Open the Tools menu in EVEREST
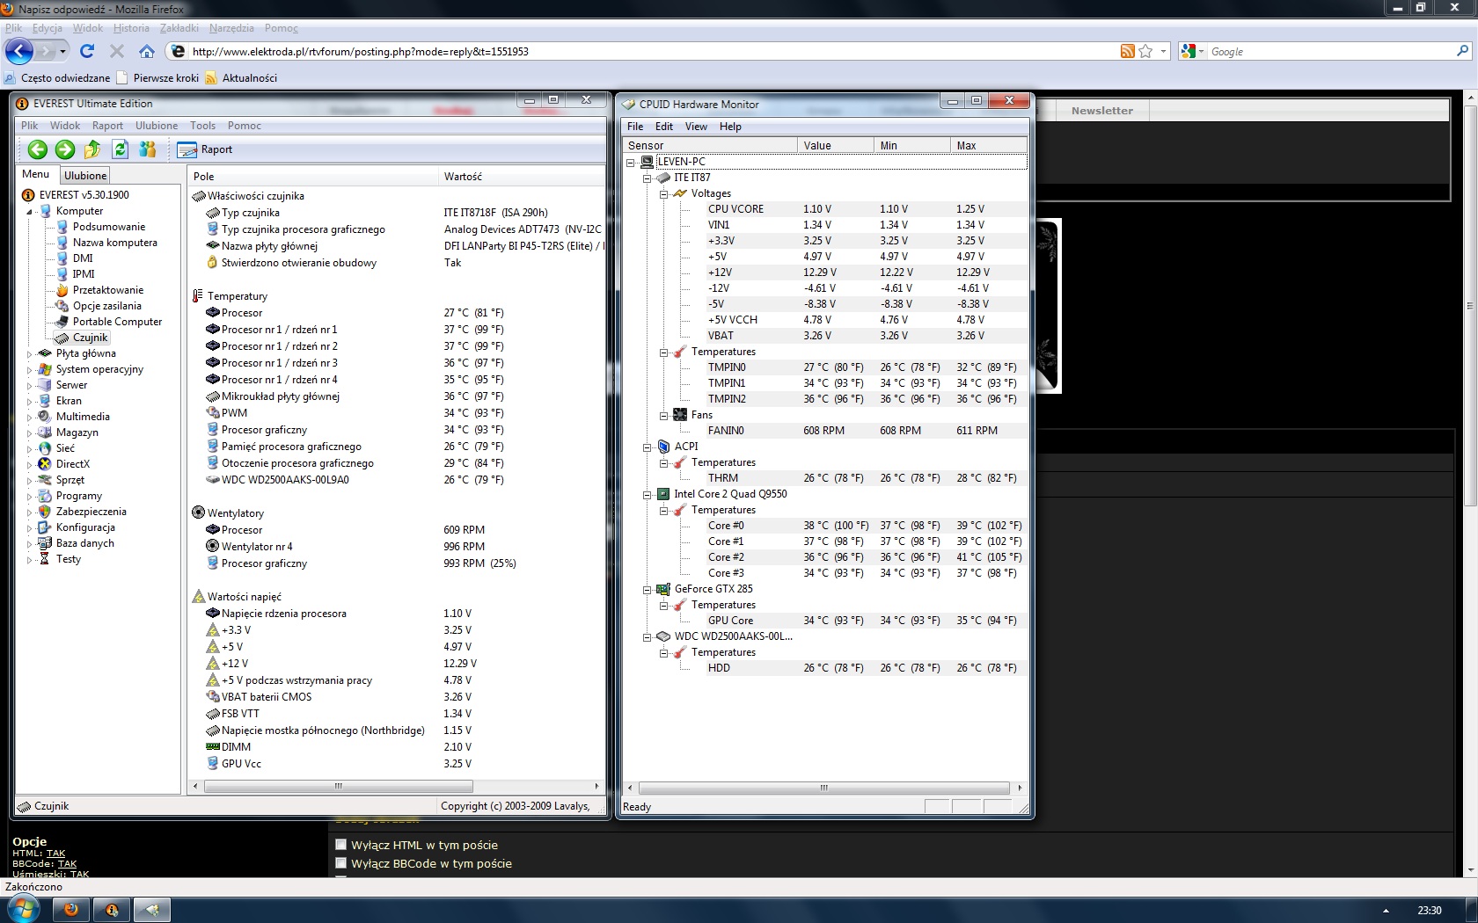Image resolution: width=1478 pixels, height=923 pixels. tap(202, 126)
